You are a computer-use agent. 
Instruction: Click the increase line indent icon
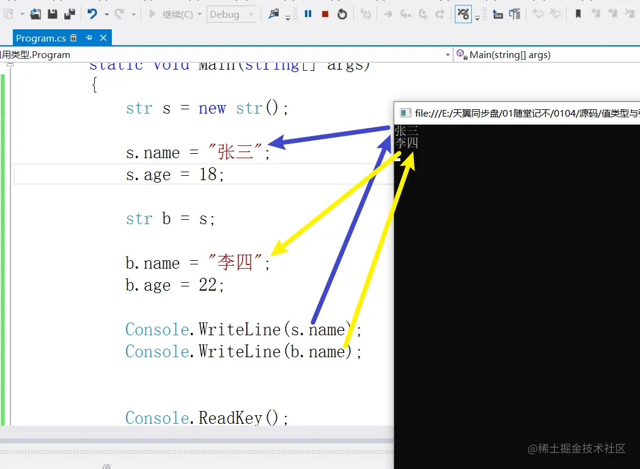coord(515,14)
